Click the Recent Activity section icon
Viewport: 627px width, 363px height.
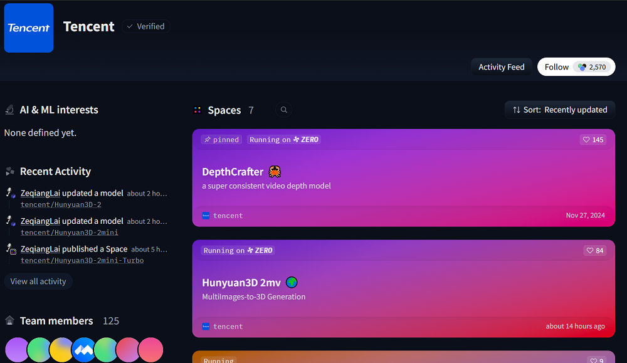(10, 172)
